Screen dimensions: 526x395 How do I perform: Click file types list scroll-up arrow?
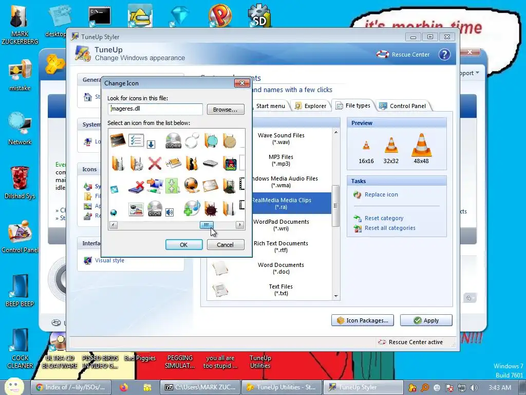336,132
